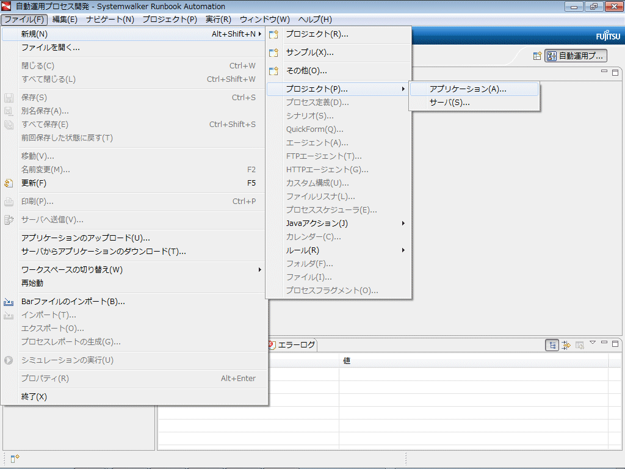Open the ヘルプ(H) menu
Viewport: 625px width, 469px height.
315,20
